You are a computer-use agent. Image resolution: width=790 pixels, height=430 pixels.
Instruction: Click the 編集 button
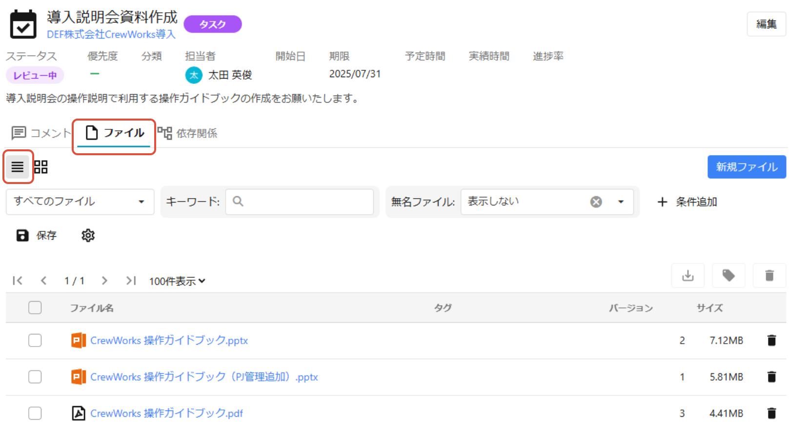[x=766, y=24]
